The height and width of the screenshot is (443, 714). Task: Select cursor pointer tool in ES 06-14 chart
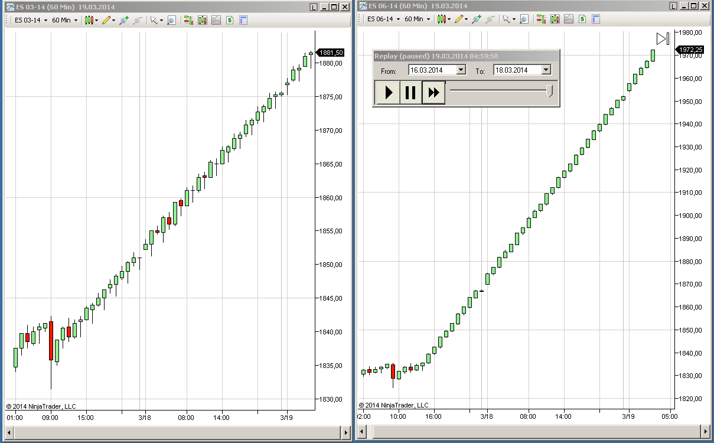point(506,19)
